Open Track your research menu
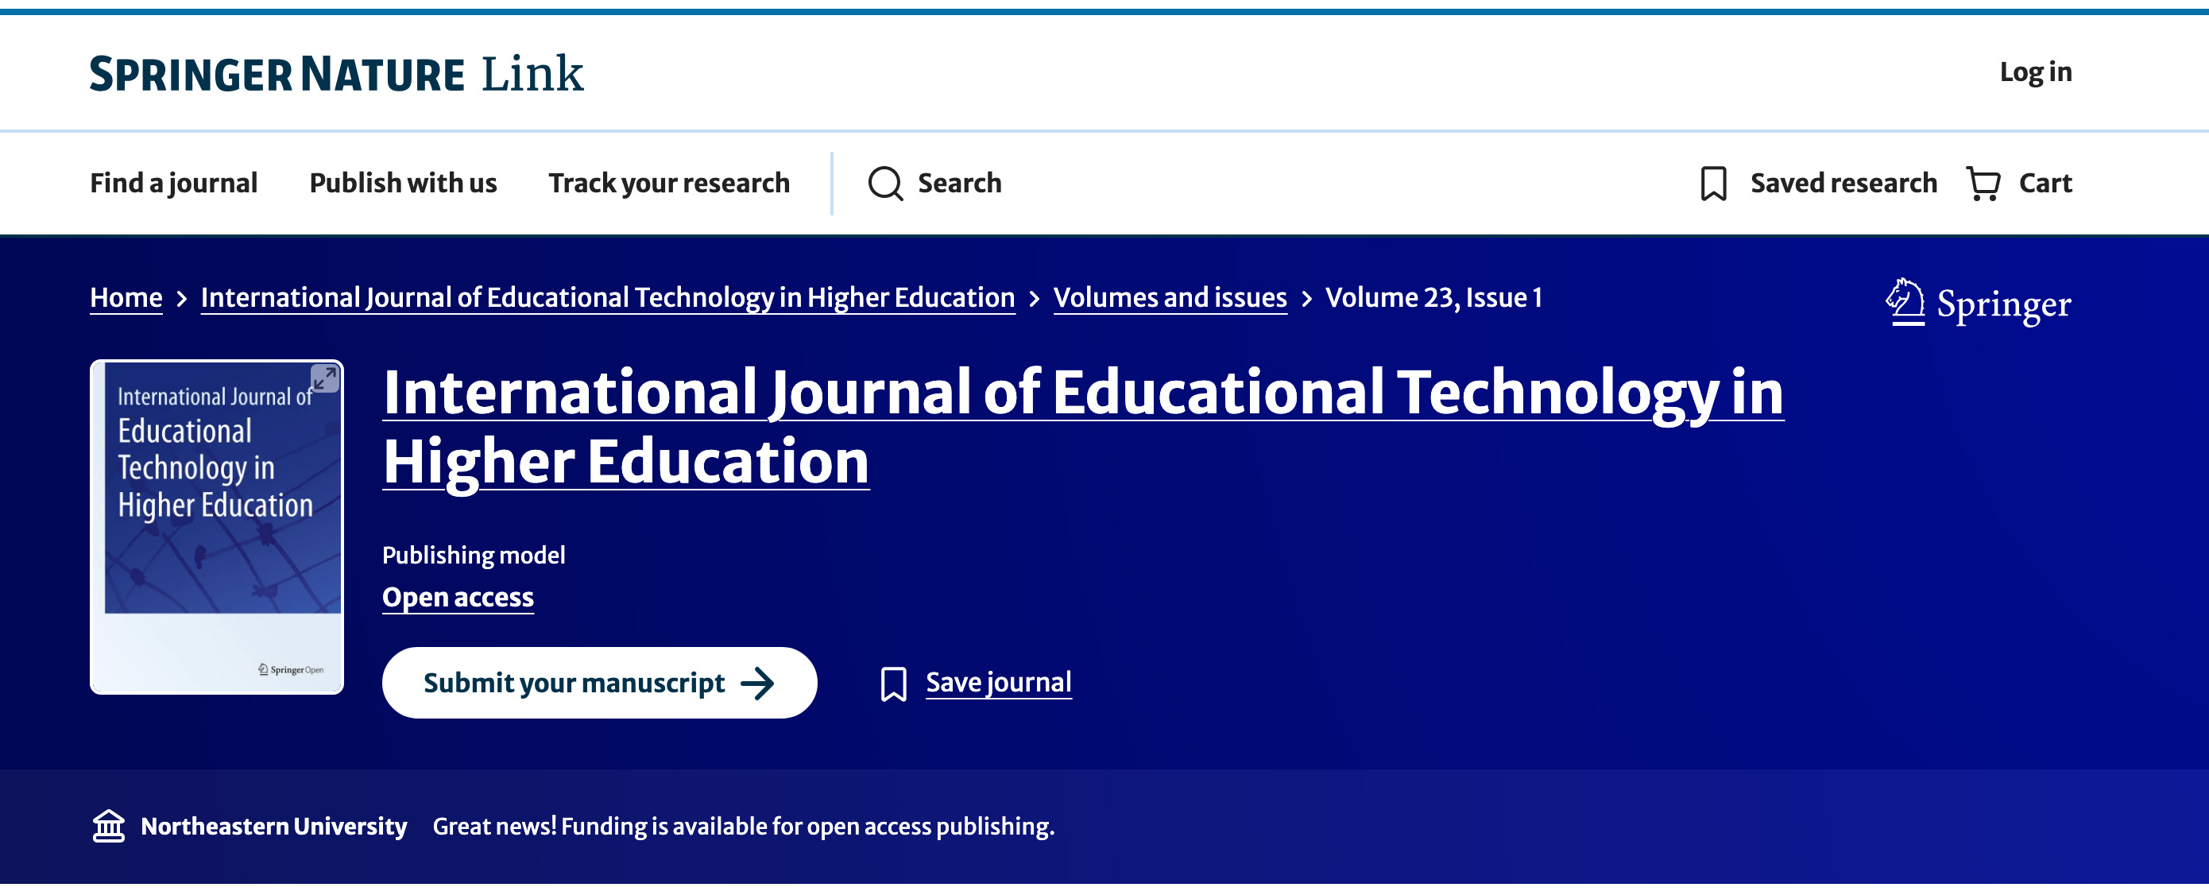 pyautogui.click(x=669, y=184)
